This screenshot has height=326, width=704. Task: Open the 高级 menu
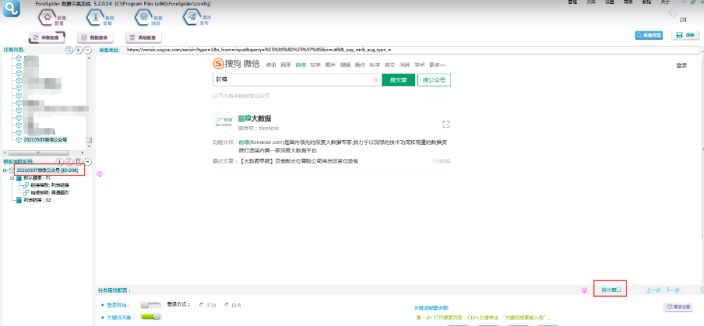(x=628, y=2)
